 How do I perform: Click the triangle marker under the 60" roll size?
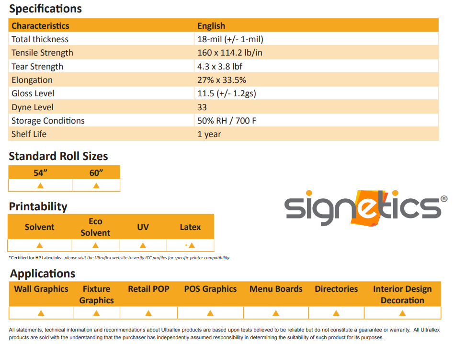point(96,186)
